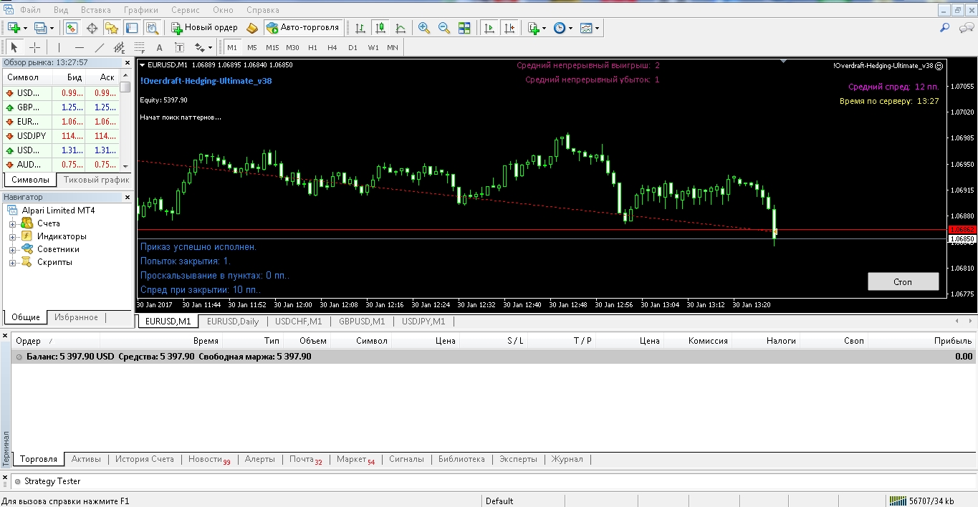Select the crosshair tool
The width and height of the screenshot is (978, 507).
coord(34,47)
